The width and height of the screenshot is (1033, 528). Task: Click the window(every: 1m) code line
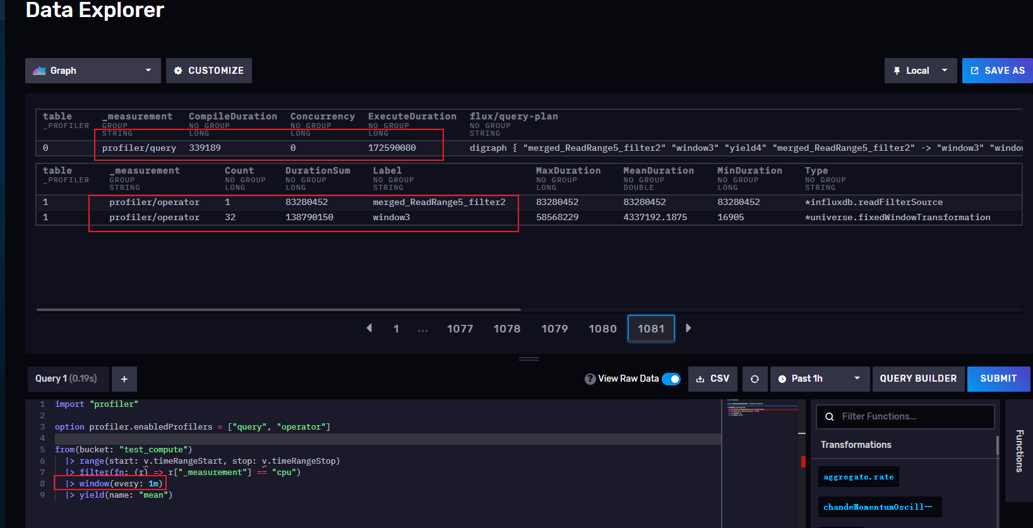115,484
